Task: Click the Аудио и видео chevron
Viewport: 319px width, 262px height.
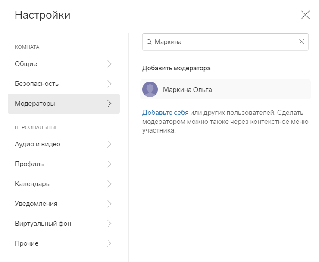Action: (x=109, y=144)
